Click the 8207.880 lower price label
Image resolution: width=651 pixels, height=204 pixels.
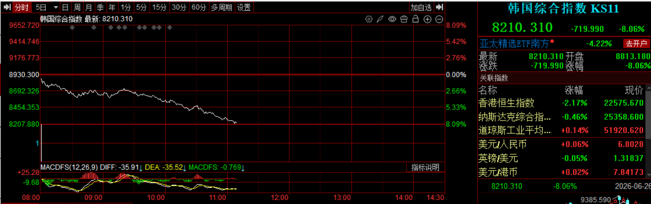24,124
